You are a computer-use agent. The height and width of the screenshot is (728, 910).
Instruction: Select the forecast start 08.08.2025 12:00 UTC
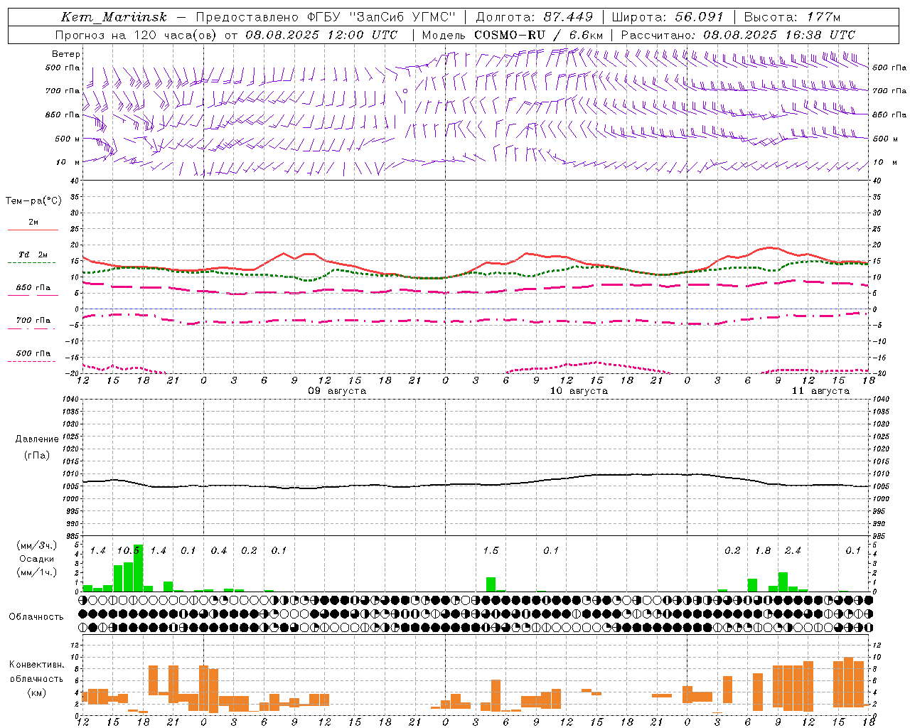[x=321, y=35]
